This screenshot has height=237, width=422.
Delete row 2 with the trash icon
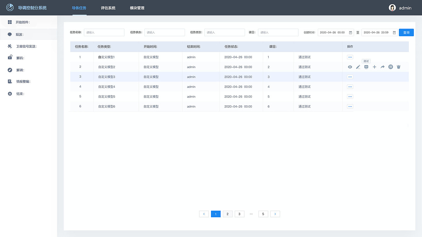click(x=399, y=67)
